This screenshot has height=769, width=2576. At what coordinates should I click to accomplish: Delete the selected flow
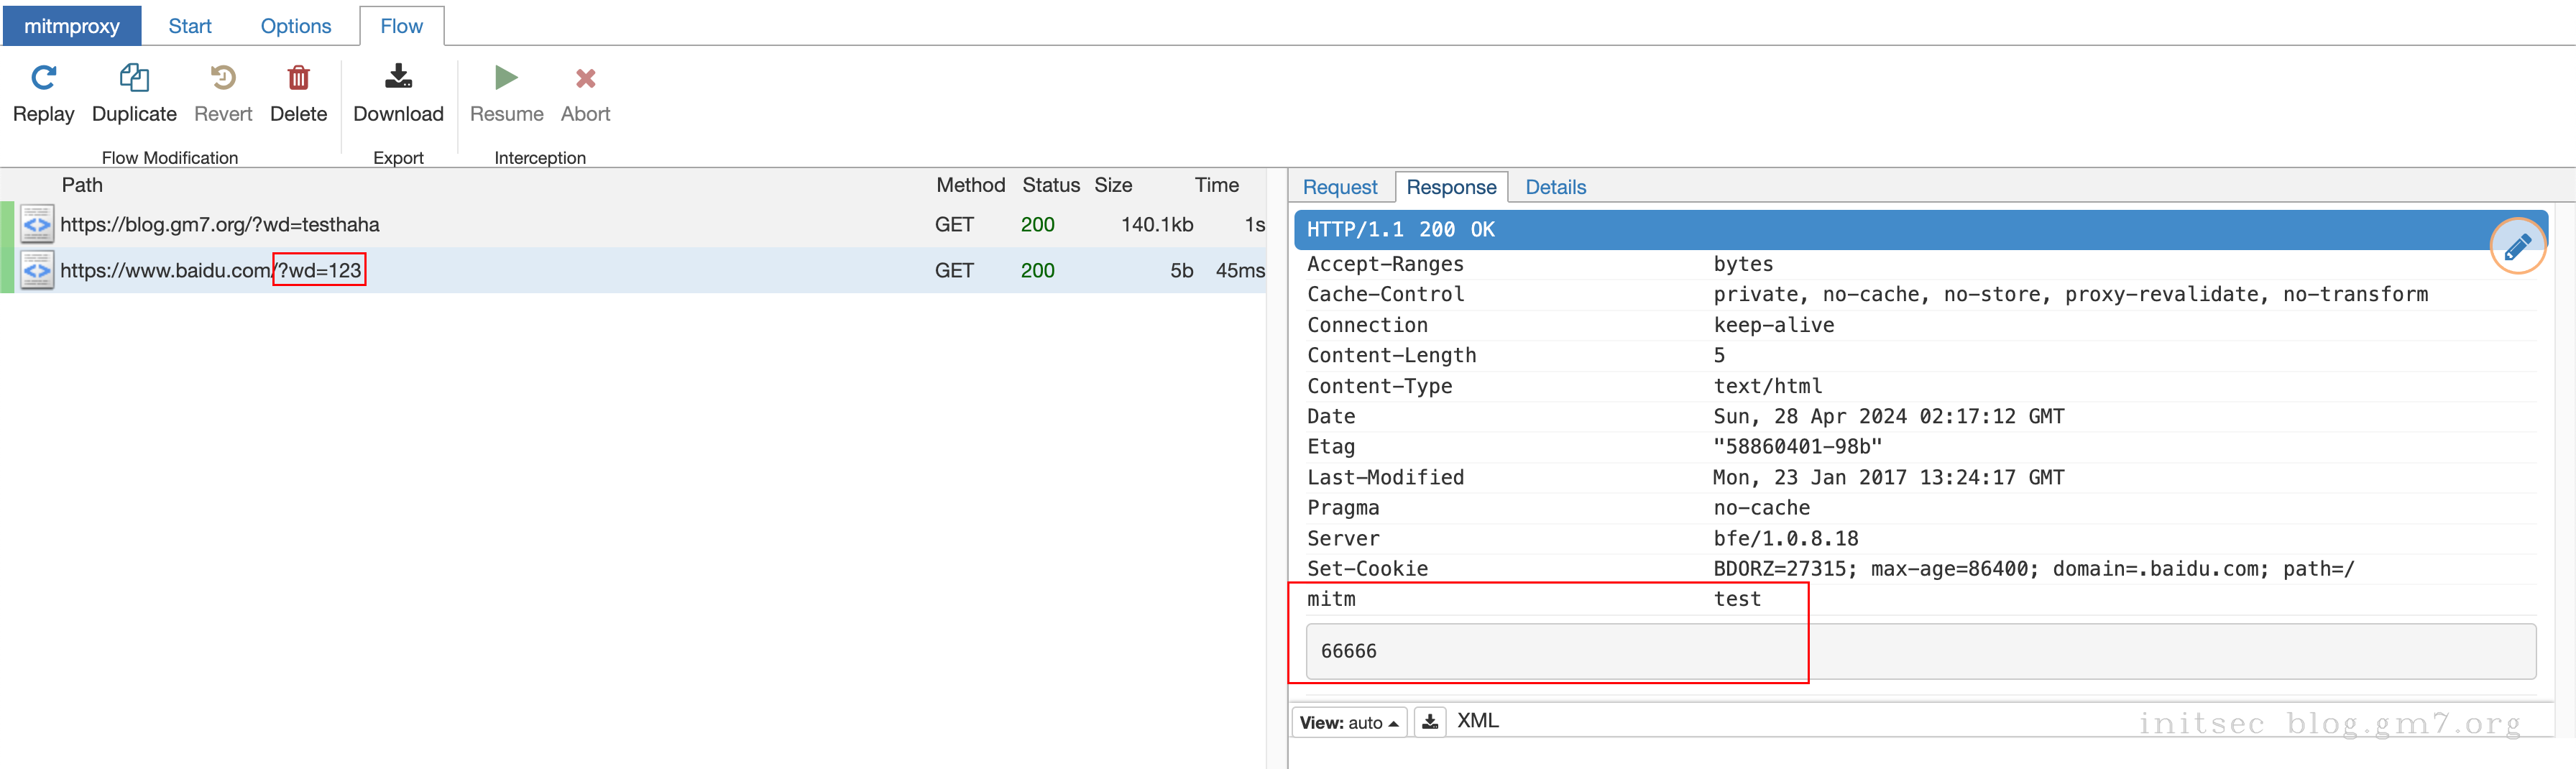tap(298, 78)
